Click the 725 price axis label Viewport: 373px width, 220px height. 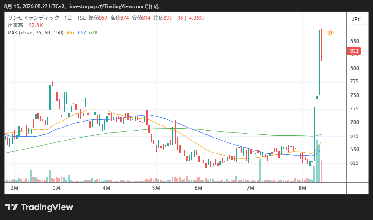pyautogui.click(x=355, y=109)
